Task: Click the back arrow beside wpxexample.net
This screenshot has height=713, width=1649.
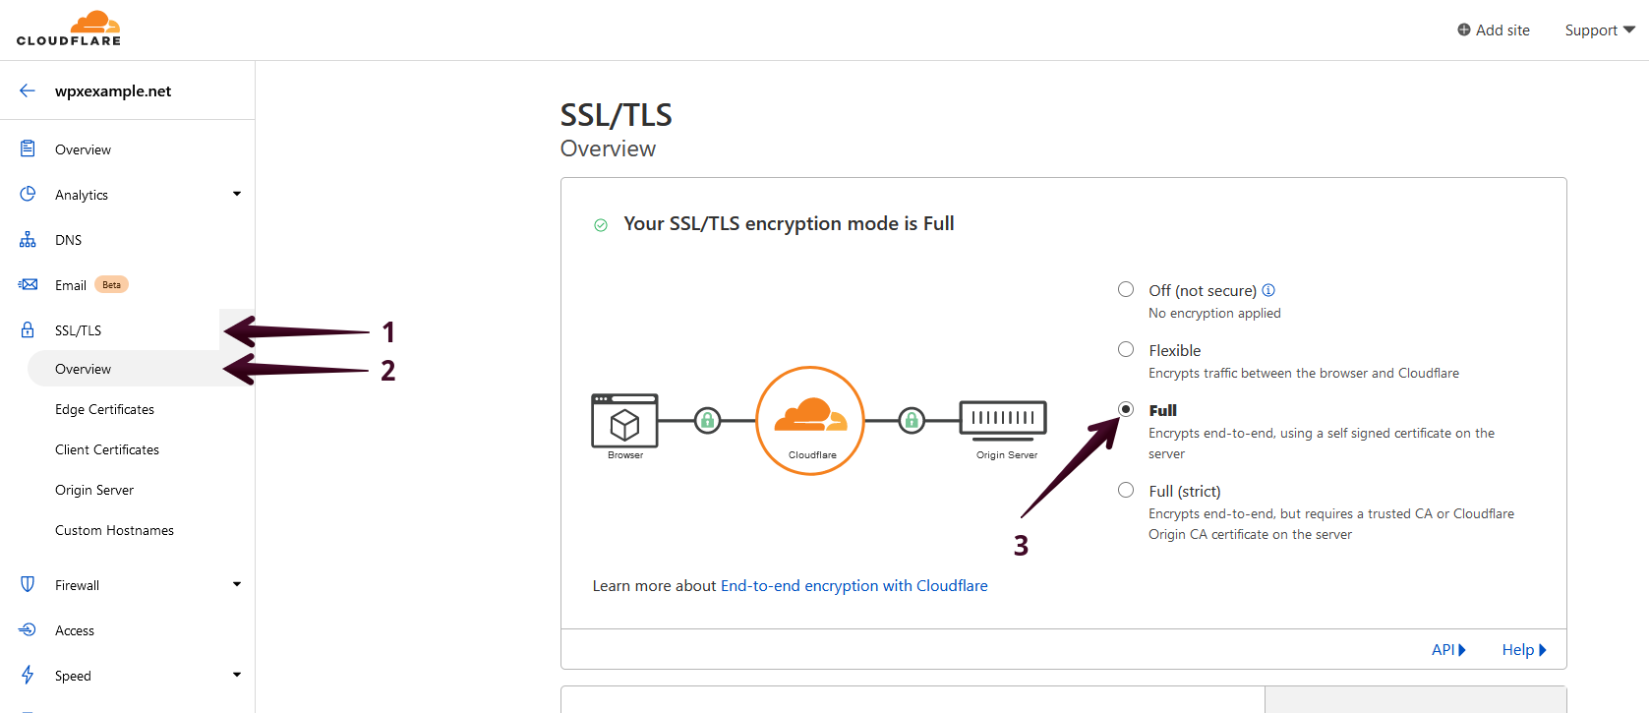Action: tap(28, 90)
